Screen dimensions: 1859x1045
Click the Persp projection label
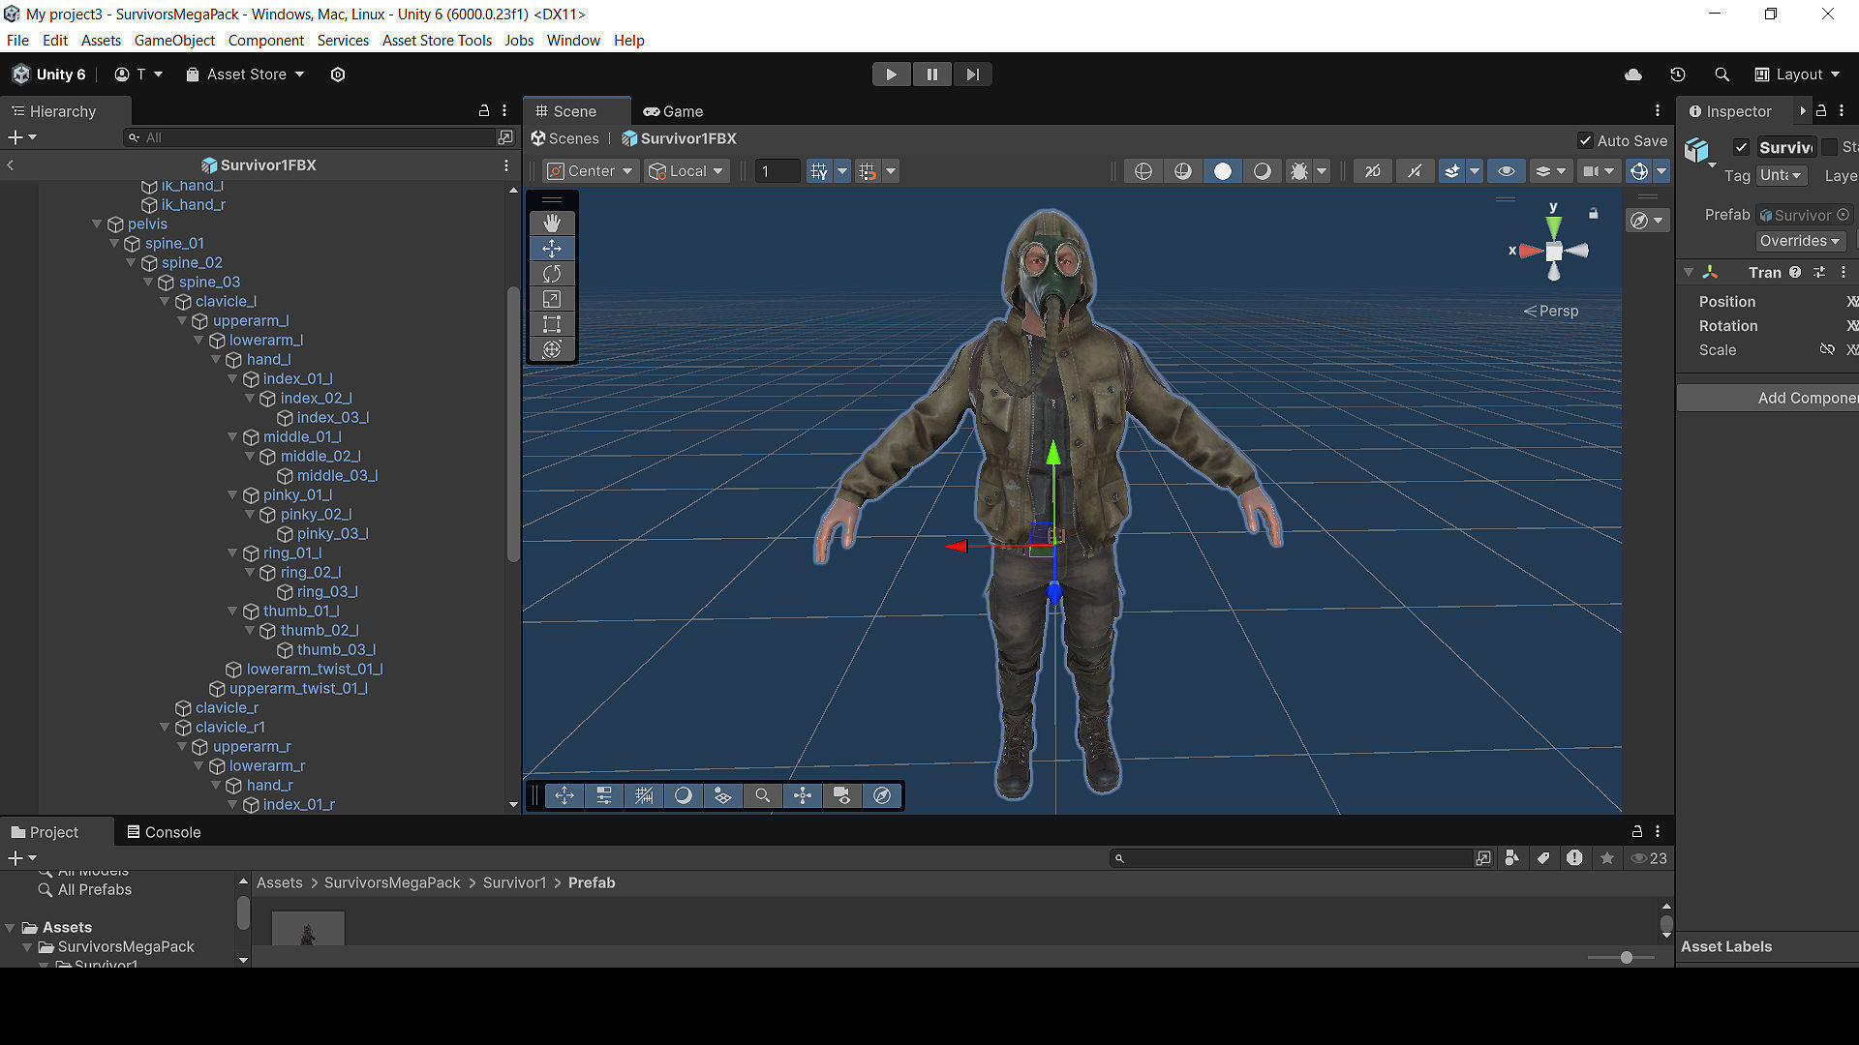1552,311
